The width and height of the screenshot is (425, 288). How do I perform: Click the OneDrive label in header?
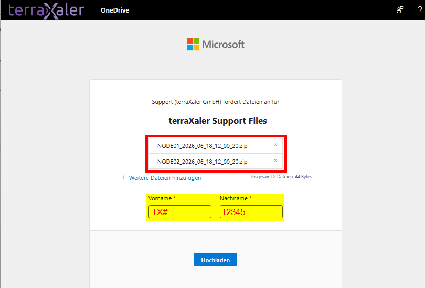click(115, 10)
